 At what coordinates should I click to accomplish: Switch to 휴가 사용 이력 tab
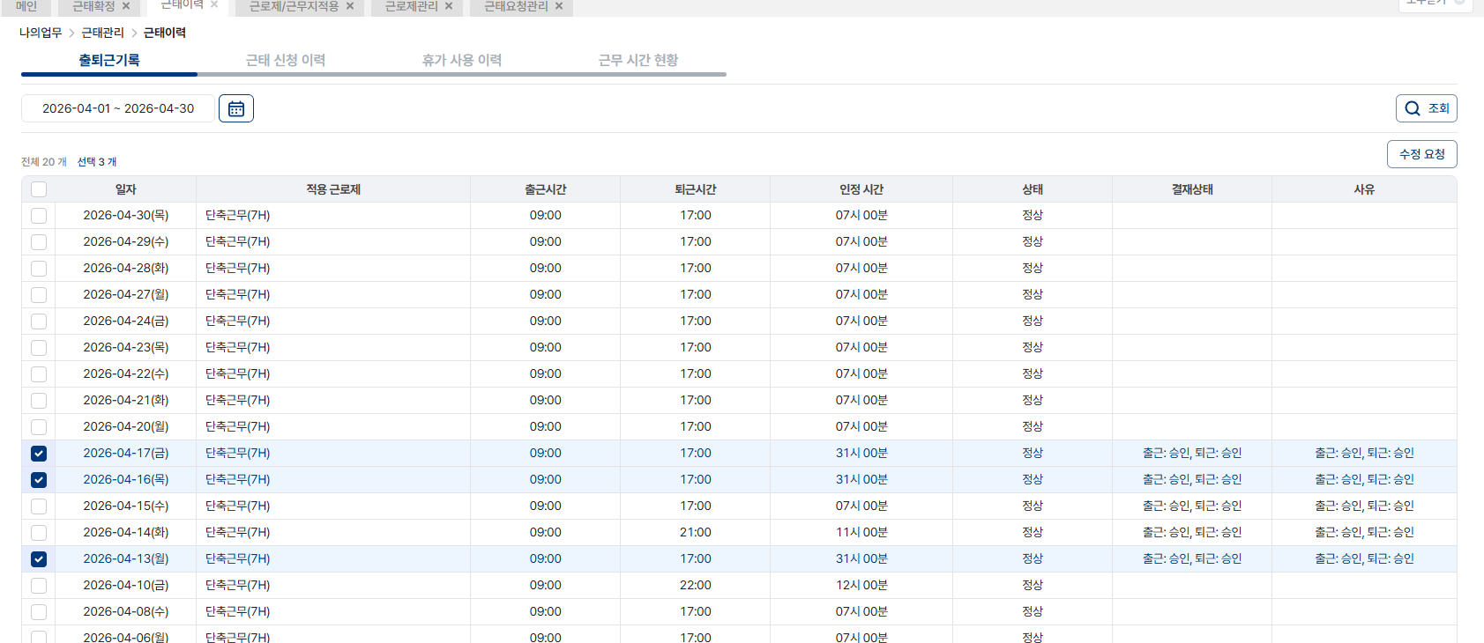(462, 60)
